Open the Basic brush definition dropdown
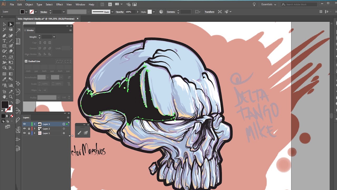The height and width of the screenshot is (190, 337). click(x=112, y=12)
